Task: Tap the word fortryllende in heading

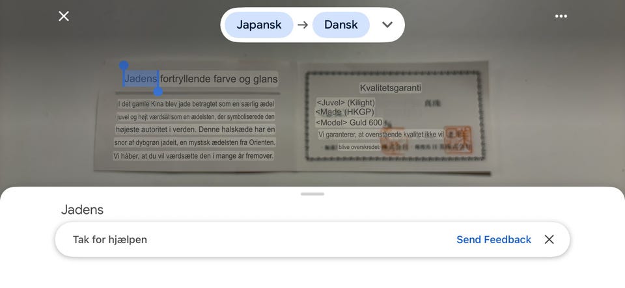Action: tap(185, 79)
